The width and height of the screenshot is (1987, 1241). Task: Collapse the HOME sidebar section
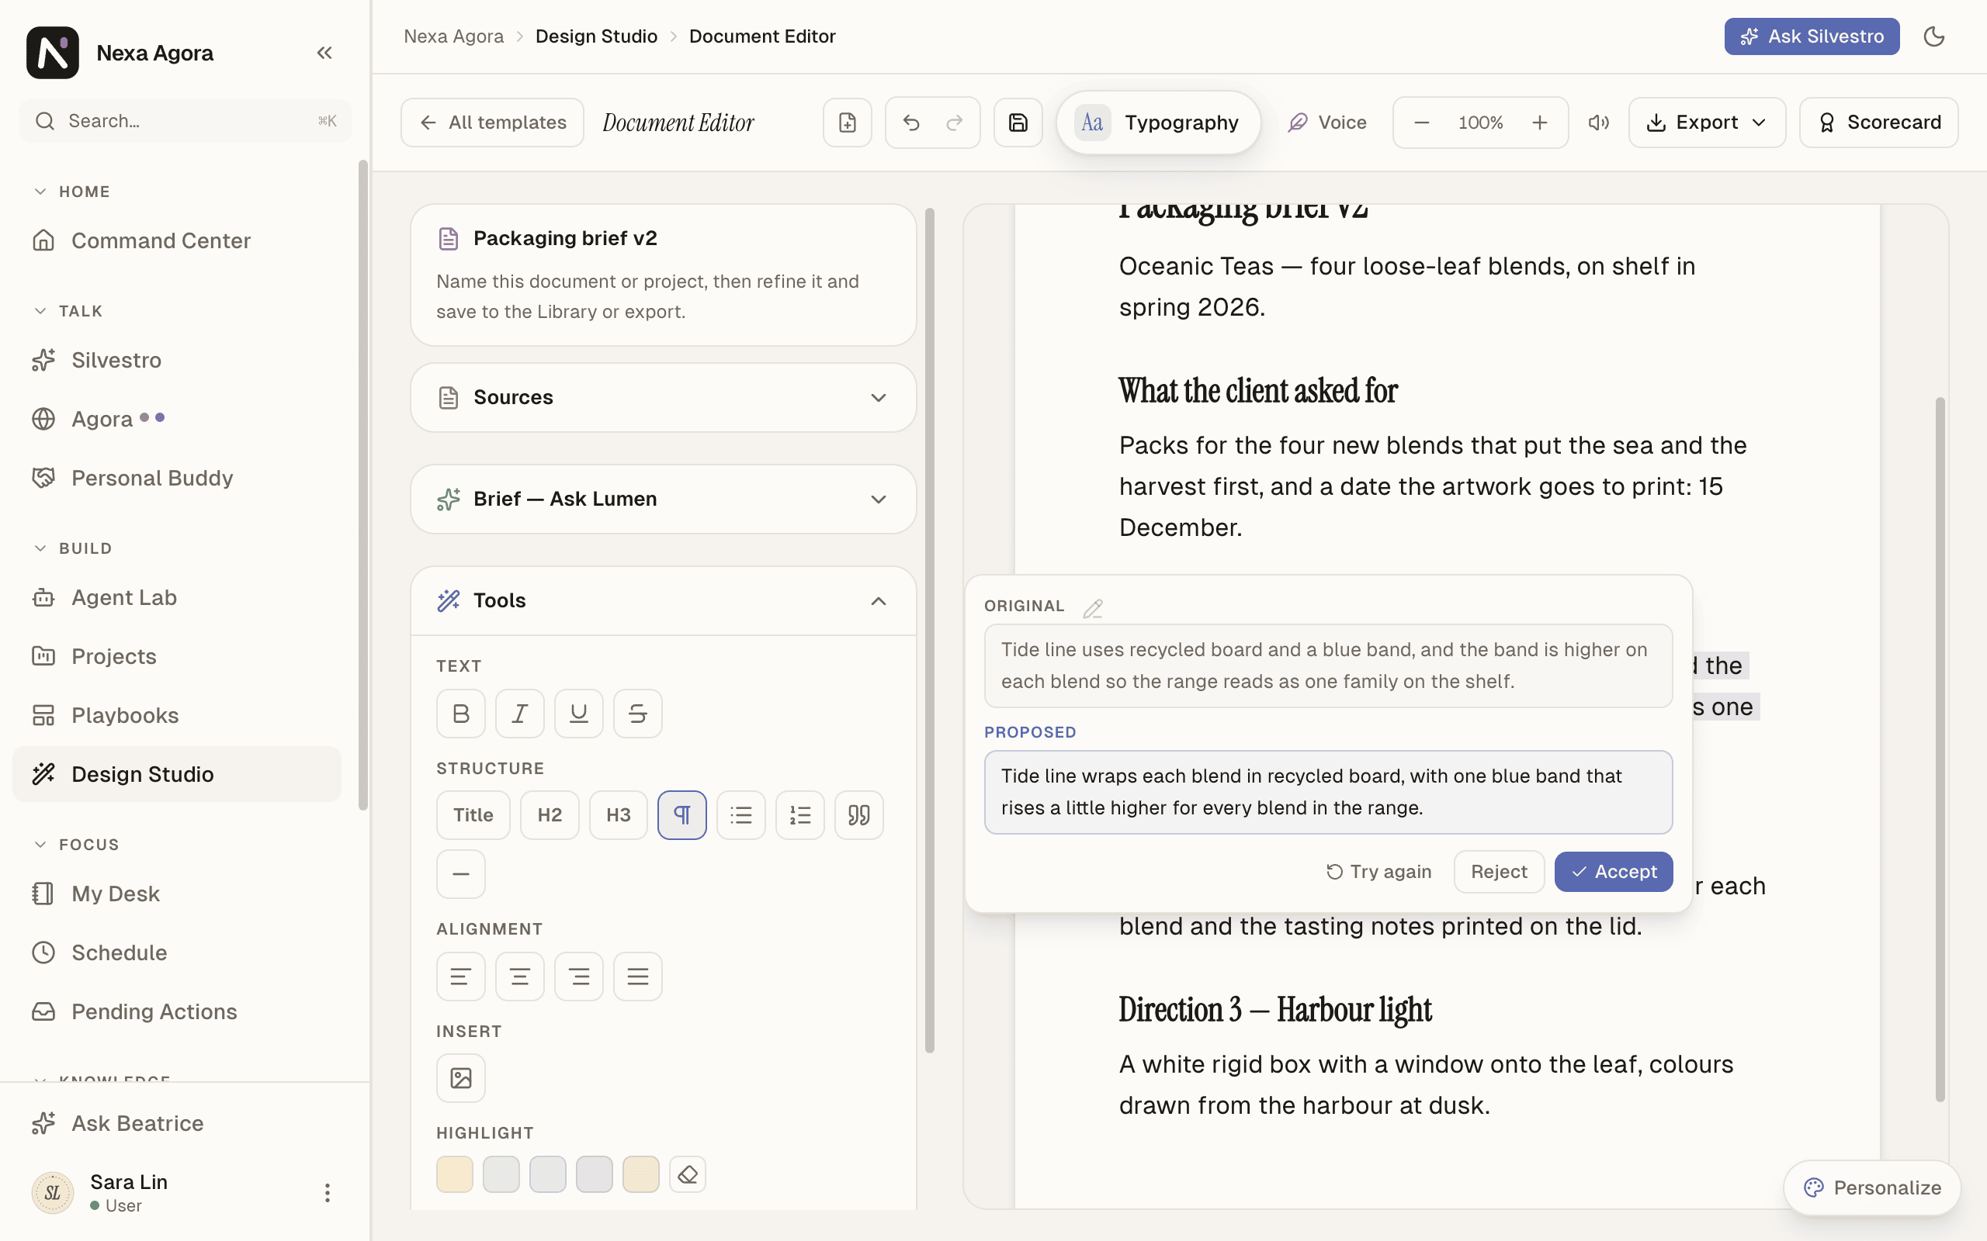72,192
